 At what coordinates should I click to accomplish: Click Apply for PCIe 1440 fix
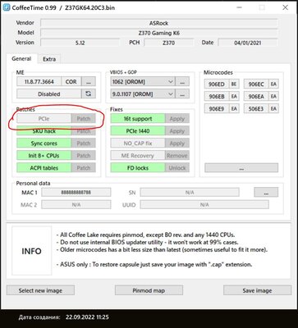[x=177, y=131]
